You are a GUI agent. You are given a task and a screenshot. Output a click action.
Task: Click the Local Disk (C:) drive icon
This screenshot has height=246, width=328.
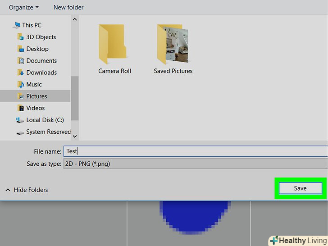19,120
